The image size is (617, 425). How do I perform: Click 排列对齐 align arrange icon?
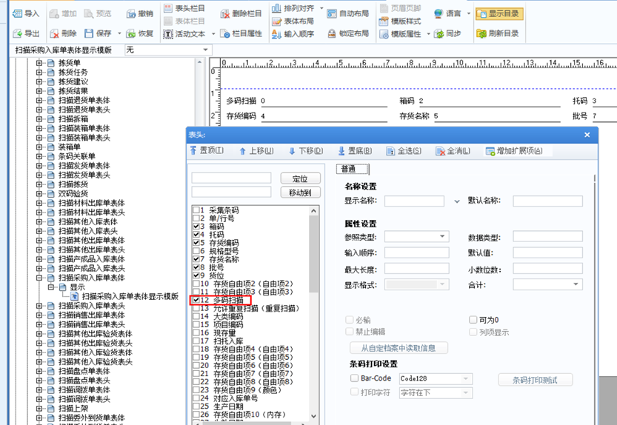point(276,8)
